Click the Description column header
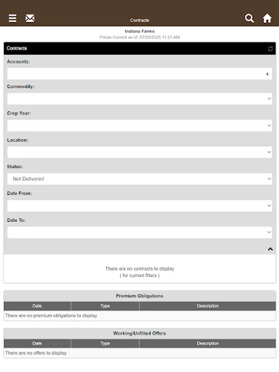The image size is (279, 372). click(x=208, y=306)
